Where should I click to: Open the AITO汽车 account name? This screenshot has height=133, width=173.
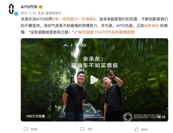[29, 7]
